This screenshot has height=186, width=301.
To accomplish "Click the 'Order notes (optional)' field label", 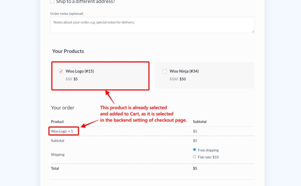I will (67, 13).
